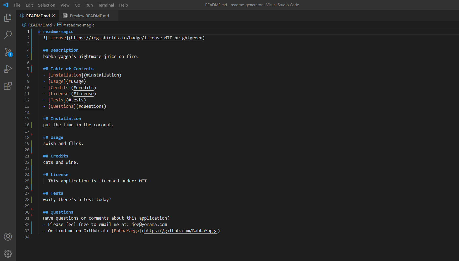Ctrl-click the shields.io license badge URL
Screen dimensions: 459x261
click(x=137, y=38)
